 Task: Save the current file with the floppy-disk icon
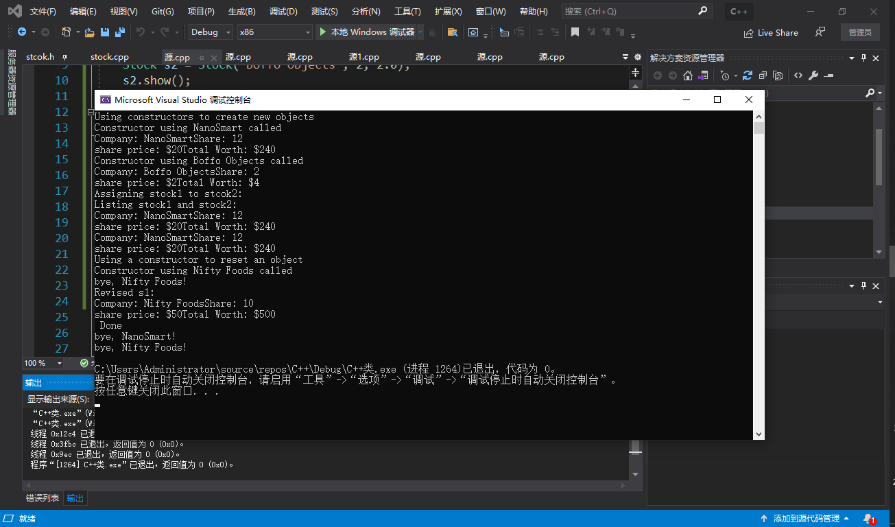click(x=105, y=32)
